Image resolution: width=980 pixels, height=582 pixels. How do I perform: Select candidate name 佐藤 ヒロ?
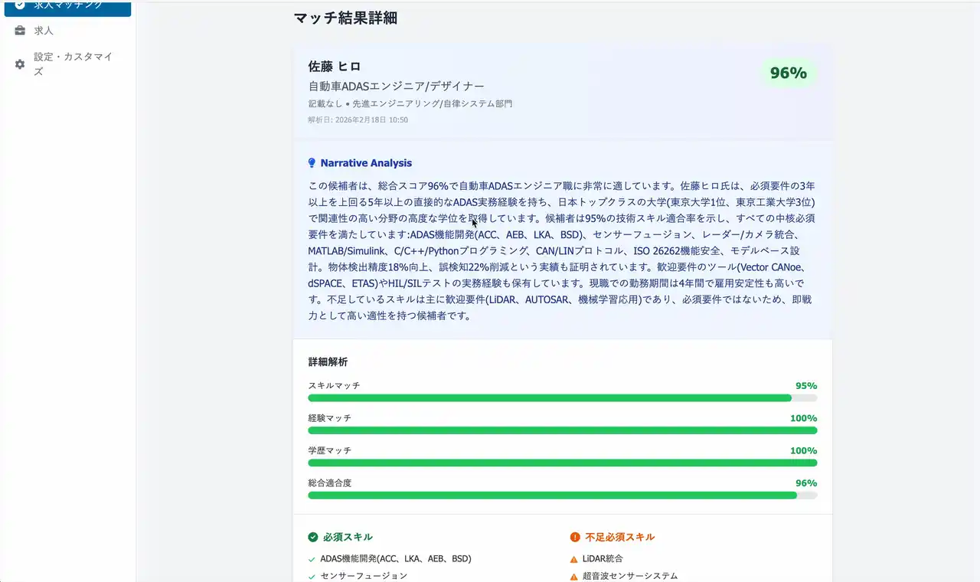point(335,67)
